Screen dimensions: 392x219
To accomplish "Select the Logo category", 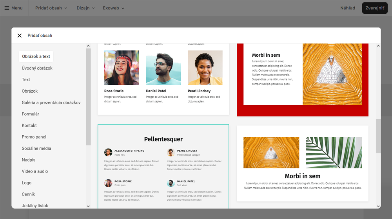I will [x=27, y=183].
